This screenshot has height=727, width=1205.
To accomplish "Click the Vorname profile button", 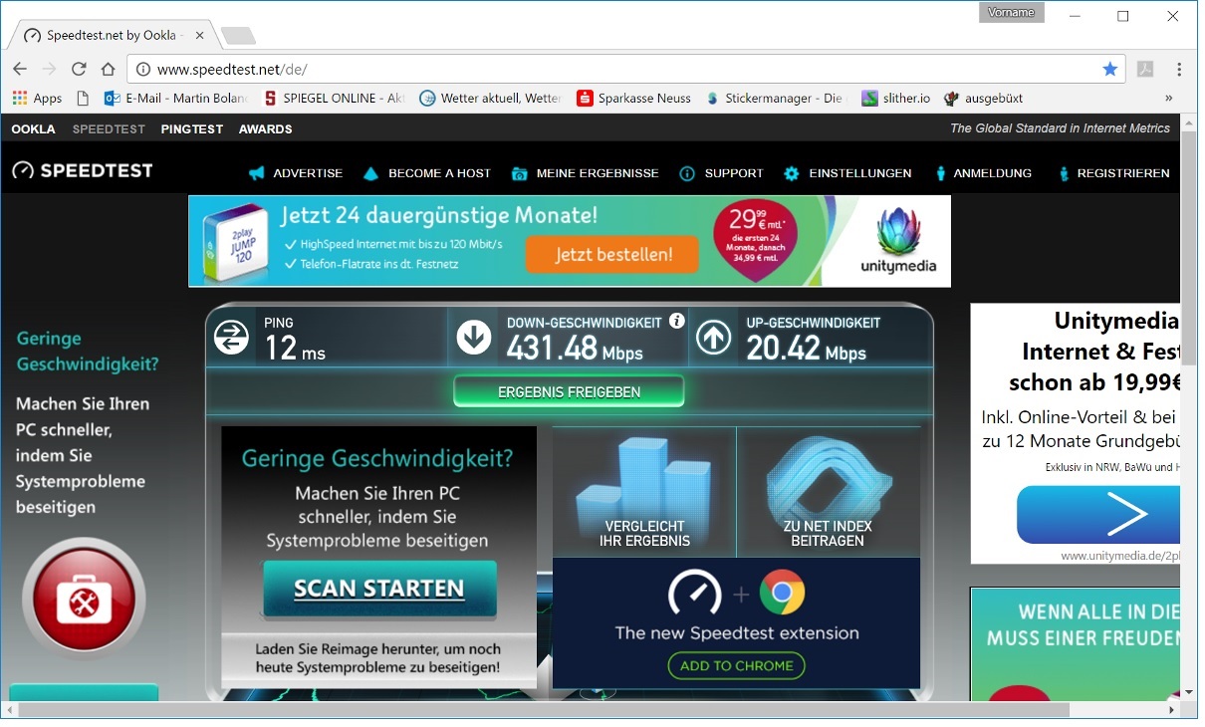I will point(1012,13).
